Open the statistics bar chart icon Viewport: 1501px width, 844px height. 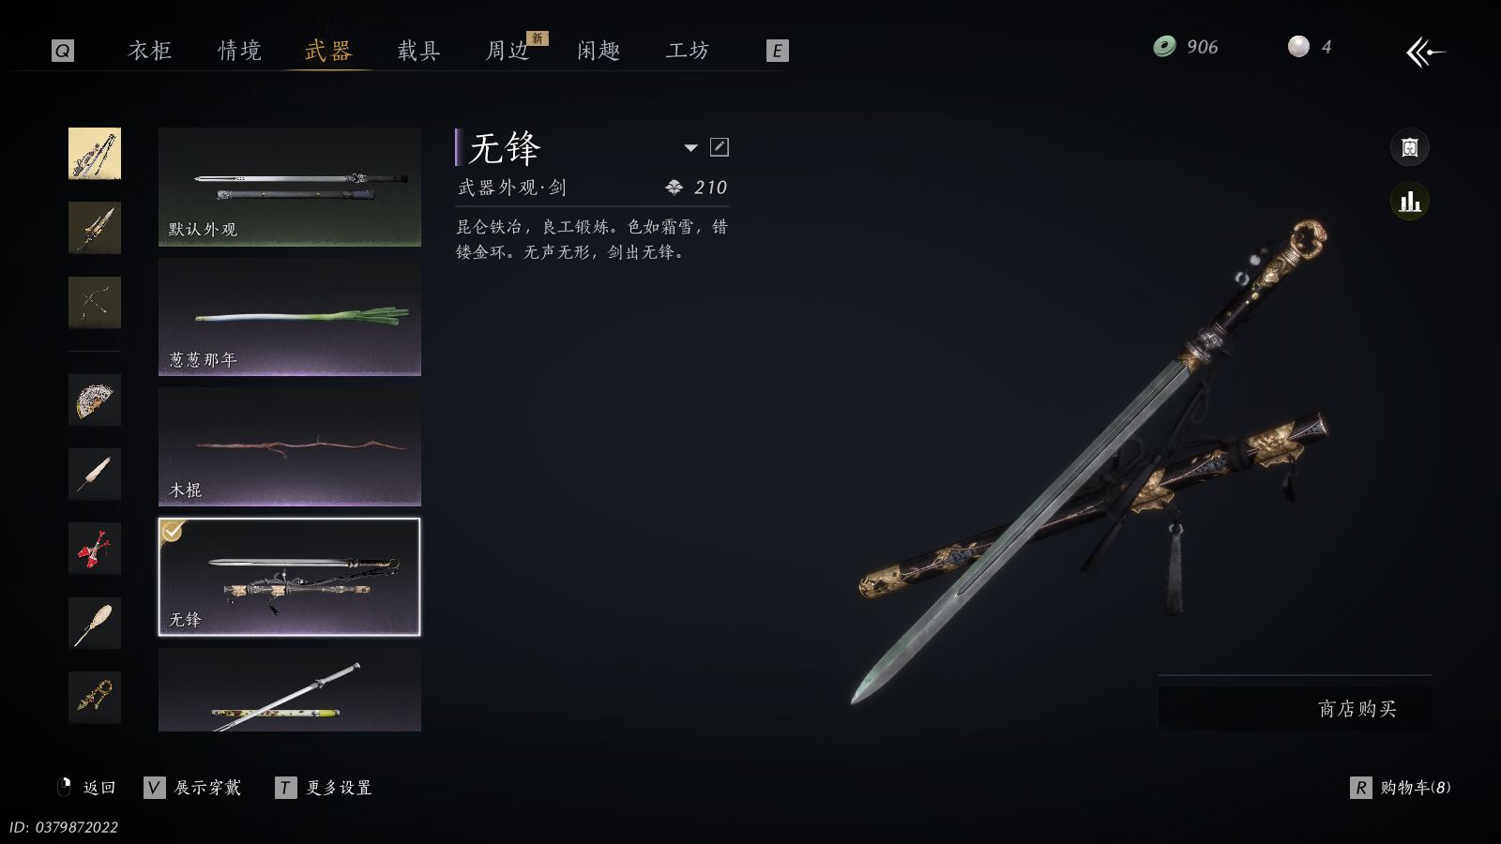1409,202
